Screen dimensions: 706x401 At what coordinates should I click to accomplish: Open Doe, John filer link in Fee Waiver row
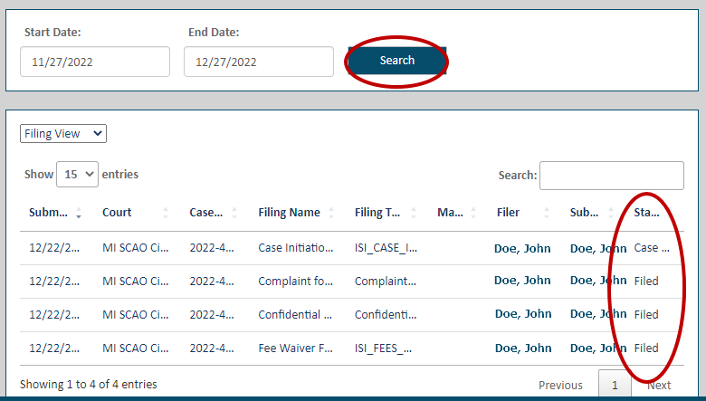(x=522, y=348)
